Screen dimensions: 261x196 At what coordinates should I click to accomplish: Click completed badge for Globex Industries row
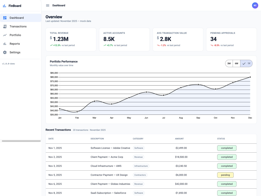227,184
